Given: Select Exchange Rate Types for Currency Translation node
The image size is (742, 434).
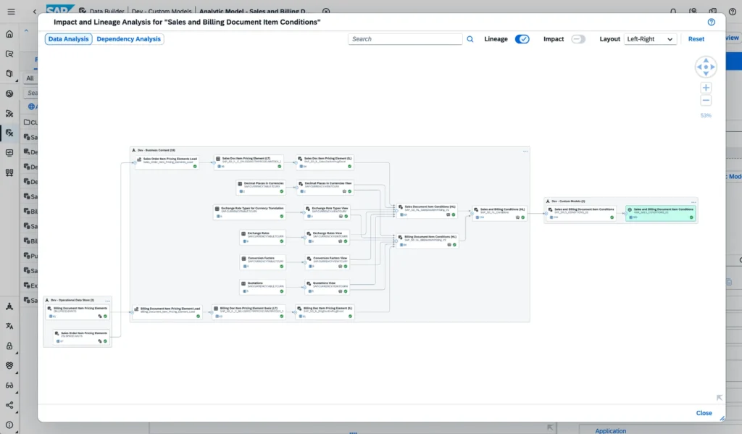Looking at the screenshot, I should [x=249, y=212].
